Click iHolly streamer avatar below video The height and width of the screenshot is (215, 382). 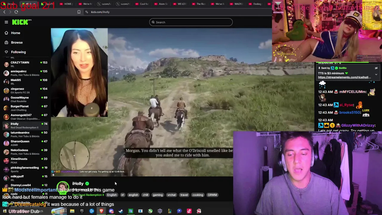pos(63,188)
